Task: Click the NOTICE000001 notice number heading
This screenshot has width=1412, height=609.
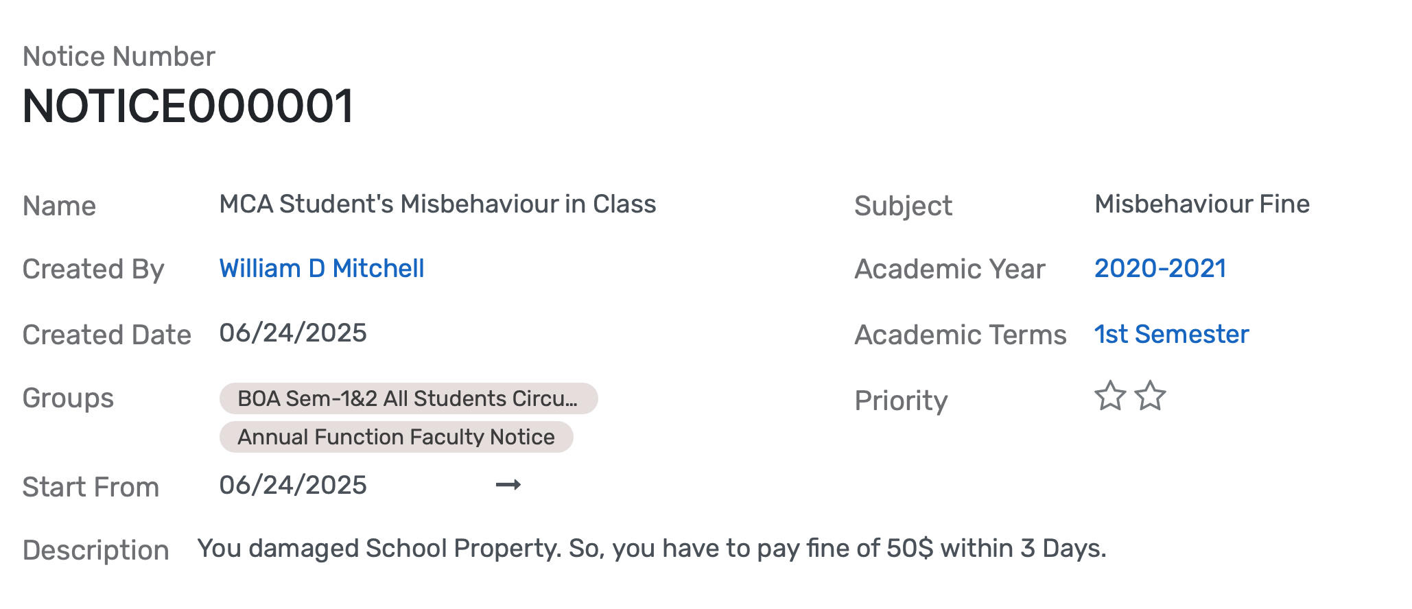Action: click(x=188, y=107)
